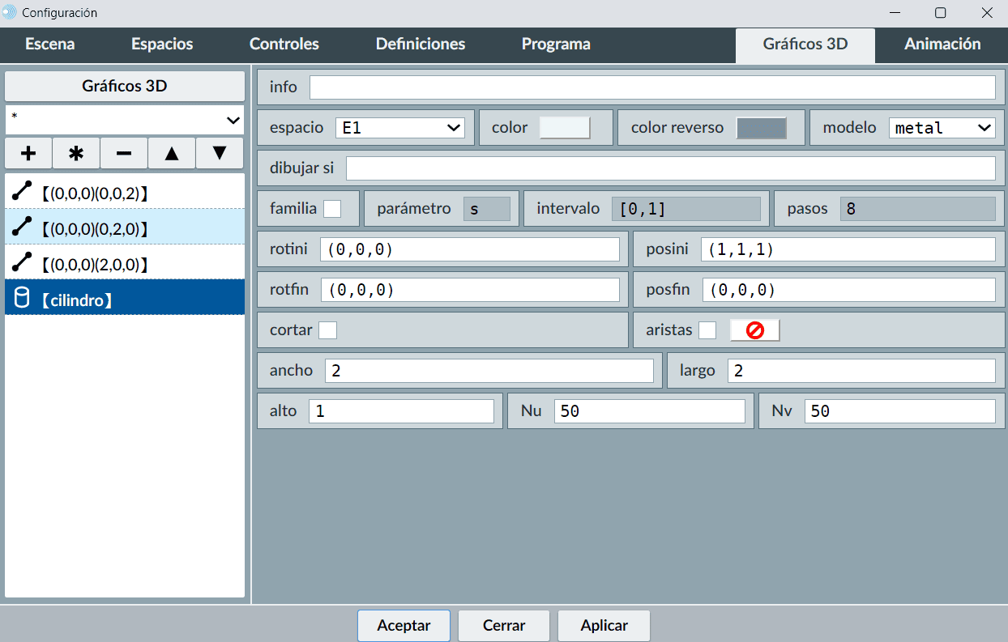The image size is (1008, 642).
Task: Open the graphics filter asterisk dropdown
Action: 125,120
